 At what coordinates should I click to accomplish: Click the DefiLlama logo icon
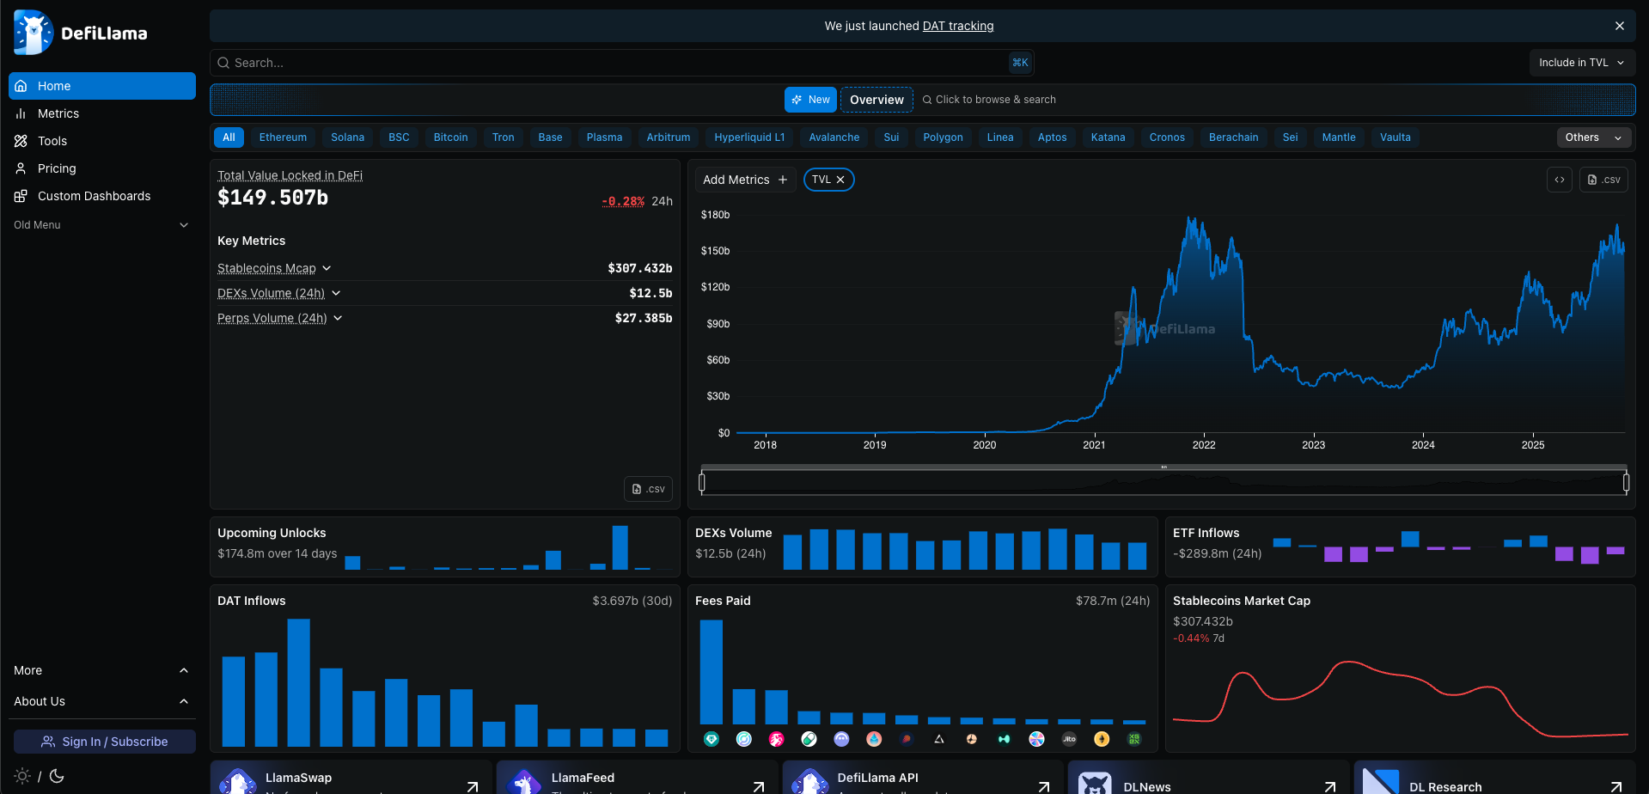[34, 33]
